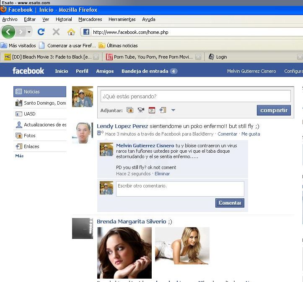This screenshot has width=303, height=282.
Task: Open the Editar menu
Action: tap(30, 19)
